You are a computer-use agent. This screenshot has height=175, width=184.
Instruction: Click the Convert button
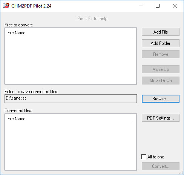[x=161, y=166]
